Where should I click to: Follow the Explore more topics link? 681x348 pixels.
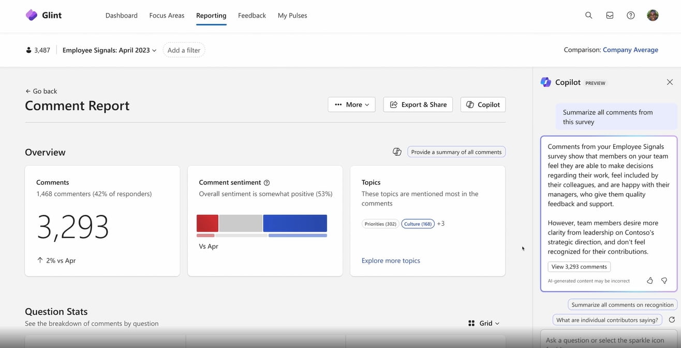[391, 260]
